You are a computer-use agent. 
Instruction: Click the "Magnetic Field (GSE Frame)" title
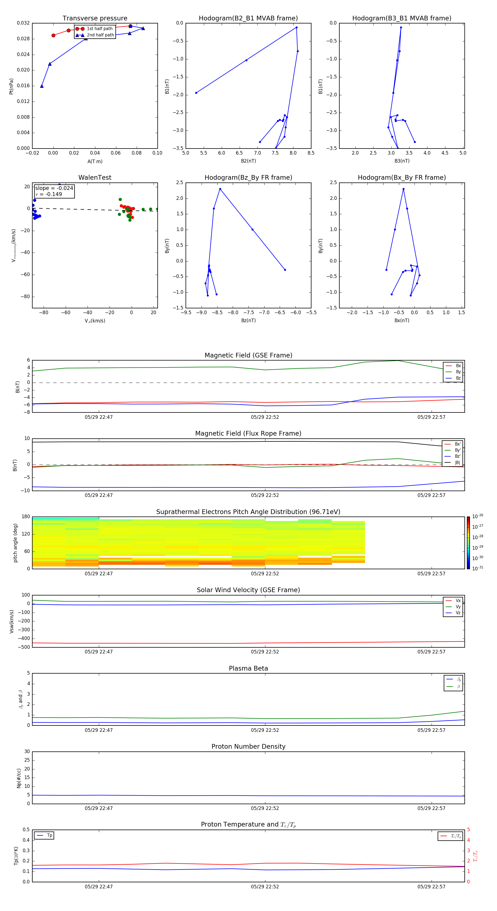pyautogui.click(x=248, y=355)
